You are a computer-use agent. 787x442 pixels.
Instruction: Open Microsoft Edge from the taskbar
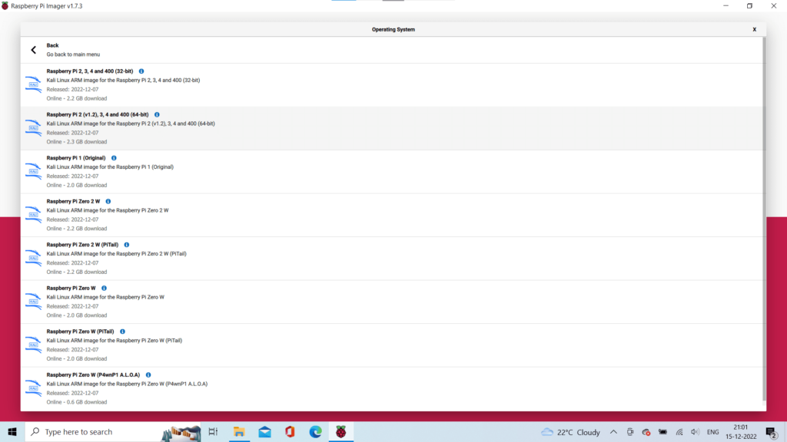point(315,432)
